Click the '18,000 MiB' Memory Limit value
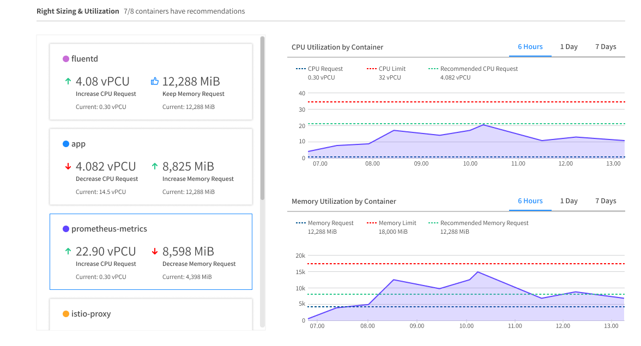641x346 pixels. coord(393,232)
